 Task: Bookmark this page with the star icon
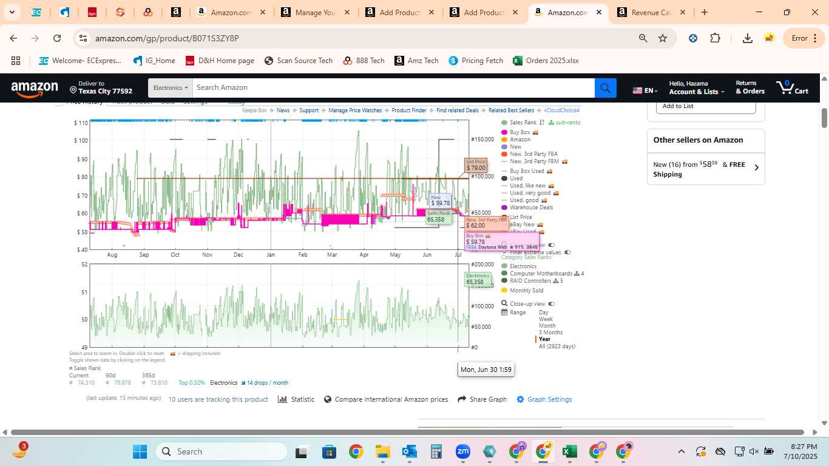pos(663,38)
